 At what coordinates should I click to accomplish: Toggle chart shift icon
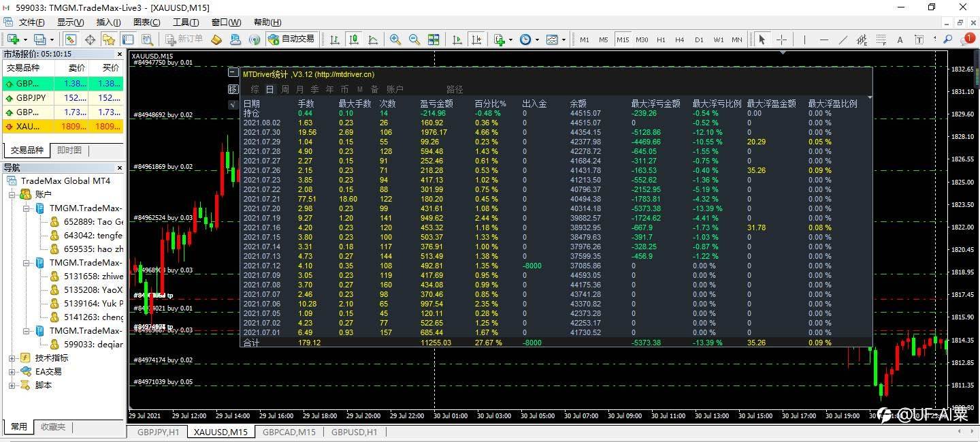(476, 40)
